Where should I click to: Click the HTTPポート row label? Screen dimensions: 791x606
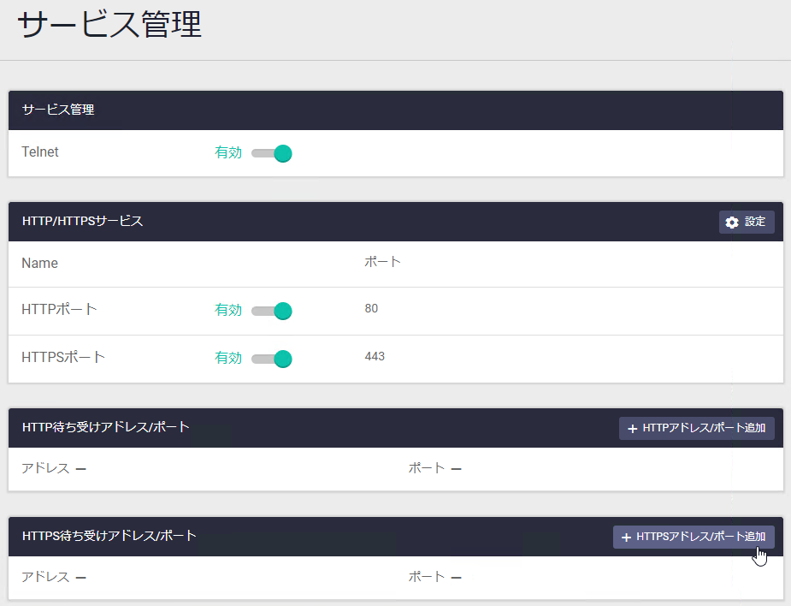point(60,309)
